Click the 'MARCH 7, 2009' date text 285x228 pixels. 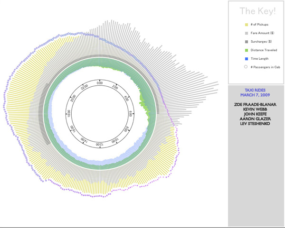pyautogui.click(x=256, y=95)
